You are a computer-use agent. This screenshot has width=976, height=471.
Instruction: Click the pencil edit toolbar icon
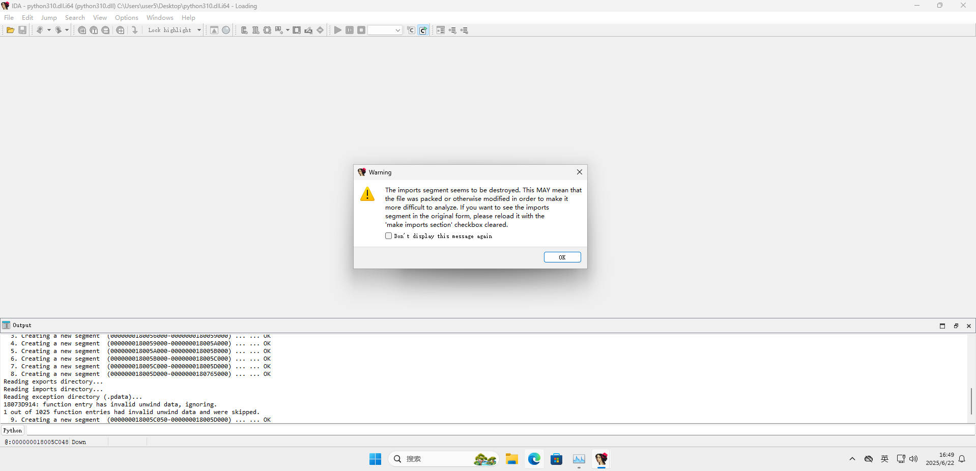coord(308,30)
